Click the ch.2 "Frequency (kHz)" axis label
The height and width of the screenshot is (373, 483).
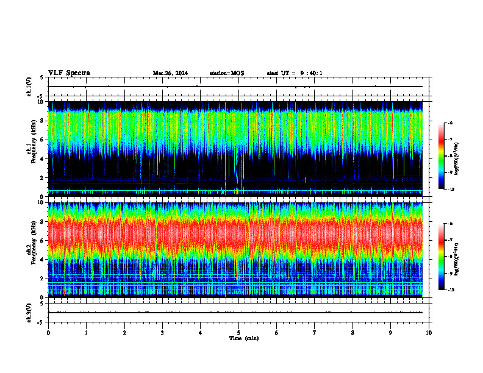click(34, 242)
